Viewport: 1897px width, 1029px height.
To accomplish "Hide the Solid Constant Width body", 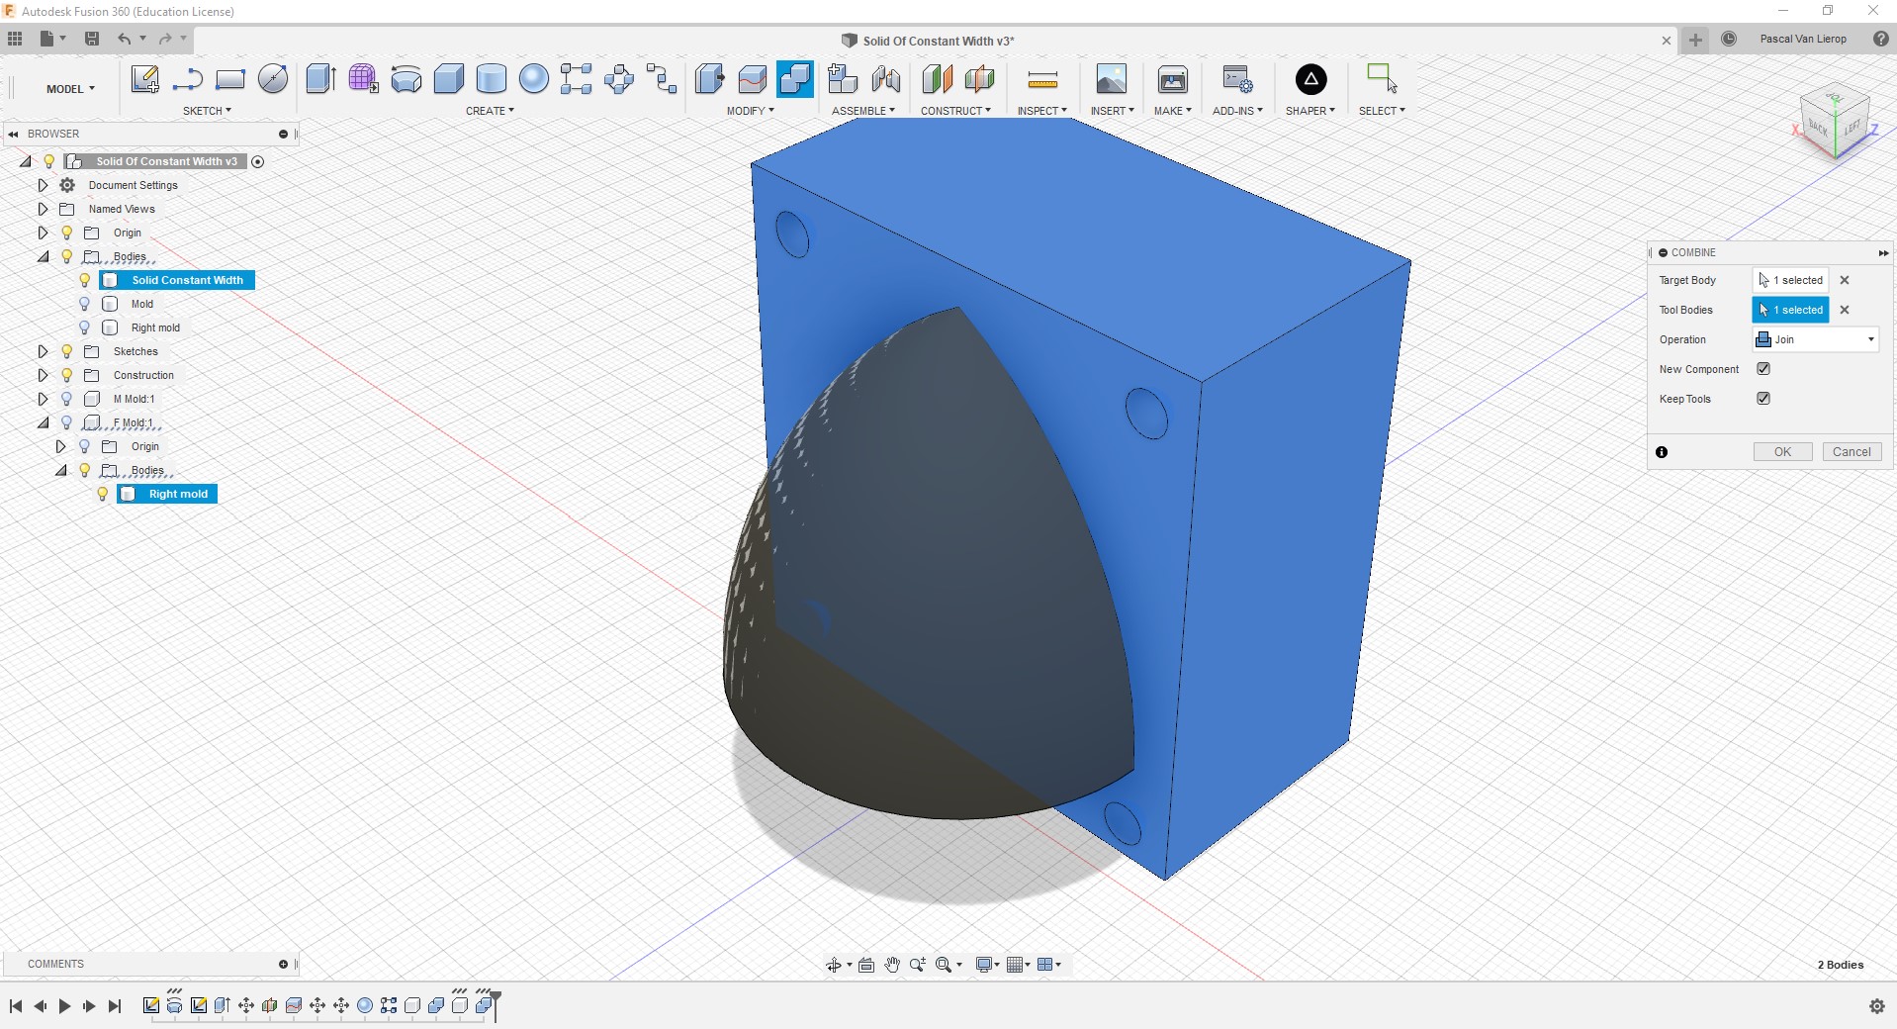I will (85, 280).
